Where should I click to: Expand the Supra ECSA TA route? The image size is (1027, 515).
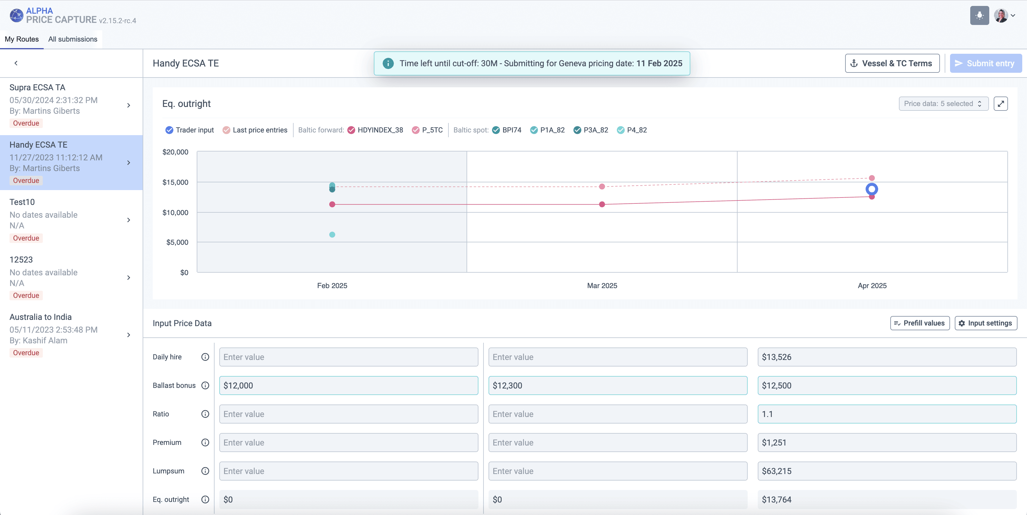click(x=128, y=105)
